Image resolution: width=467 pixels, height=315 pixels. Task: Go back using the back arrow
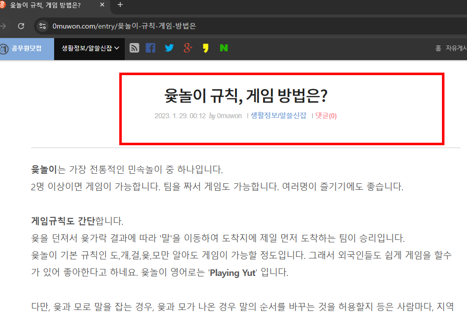point(4,26)
